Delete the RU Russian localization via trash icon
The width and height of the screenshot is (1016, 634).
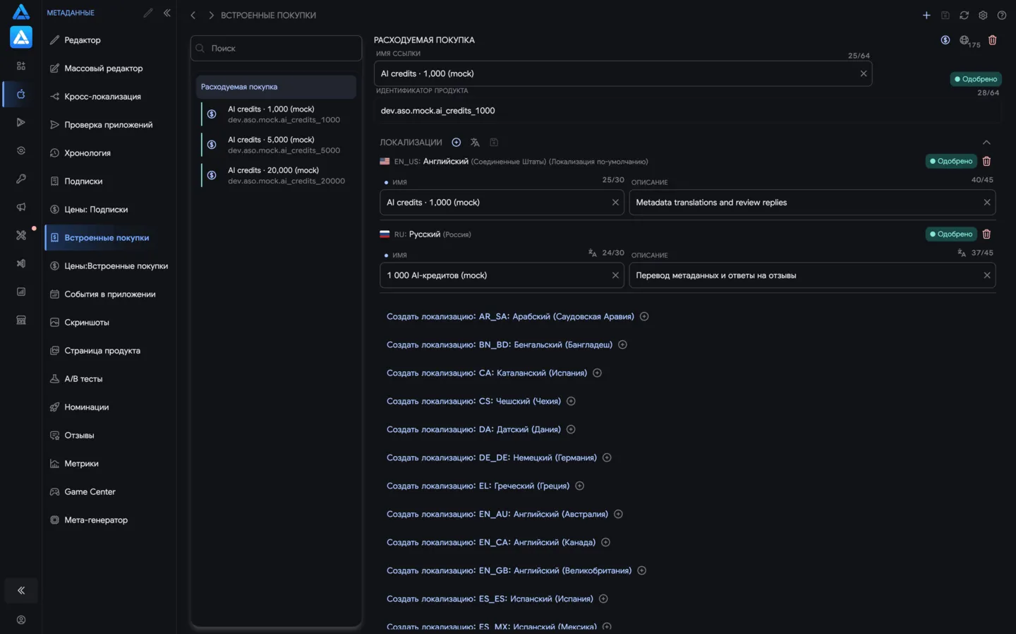986,234
